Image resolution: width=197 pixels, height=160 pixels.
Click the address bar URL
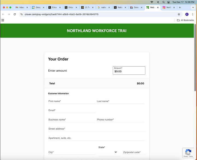point(62,14)
